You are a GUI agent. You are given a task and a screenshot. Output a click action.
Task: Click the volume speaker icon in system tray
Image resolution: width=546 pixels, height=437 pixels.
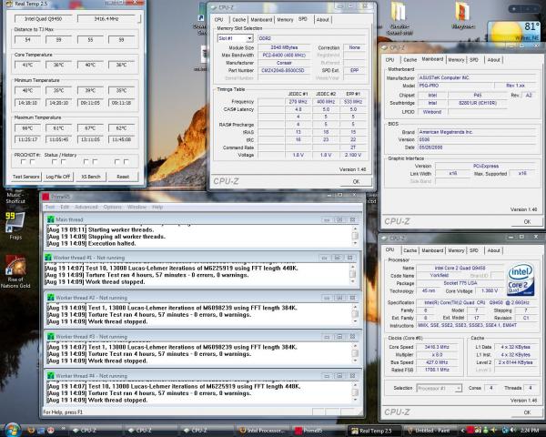512,431
